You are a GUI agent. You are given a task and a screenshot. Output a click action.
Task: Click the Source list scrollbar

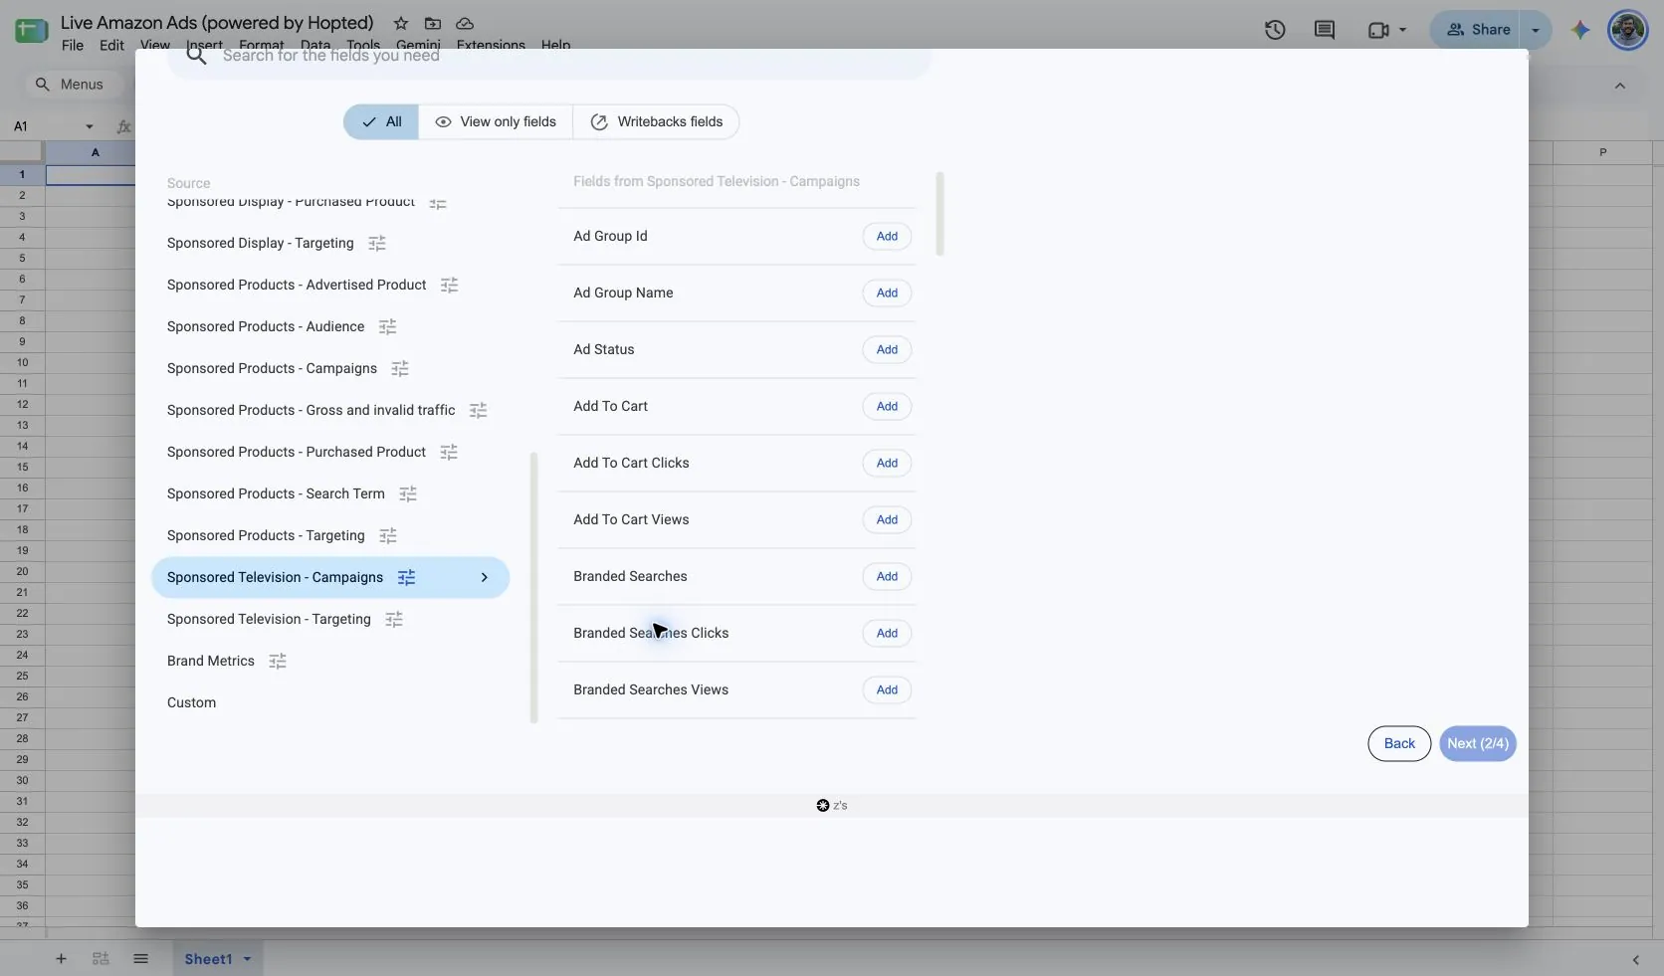click(534, 587)
